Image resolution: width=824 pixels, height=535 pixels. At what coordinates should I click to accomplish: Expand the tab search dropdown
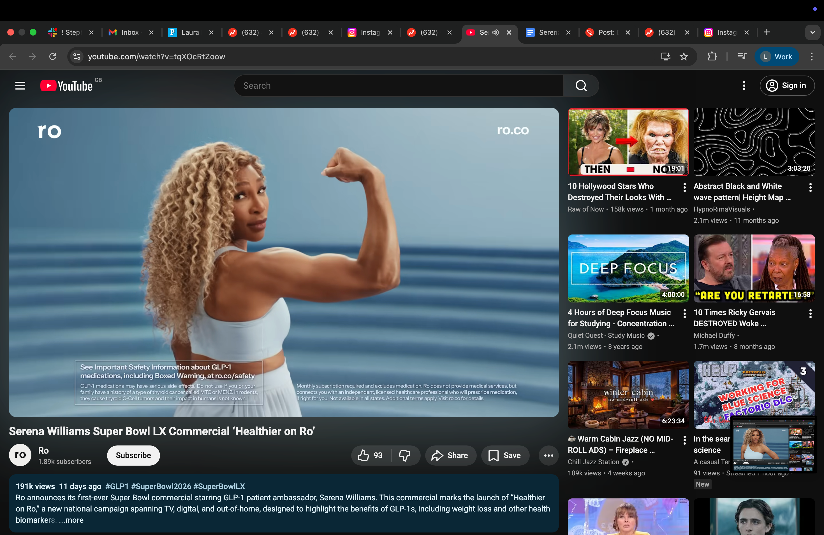812,32
